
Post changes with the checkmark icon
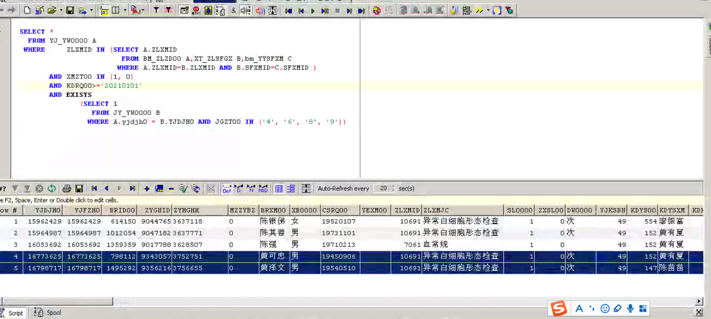click(183, 188)
